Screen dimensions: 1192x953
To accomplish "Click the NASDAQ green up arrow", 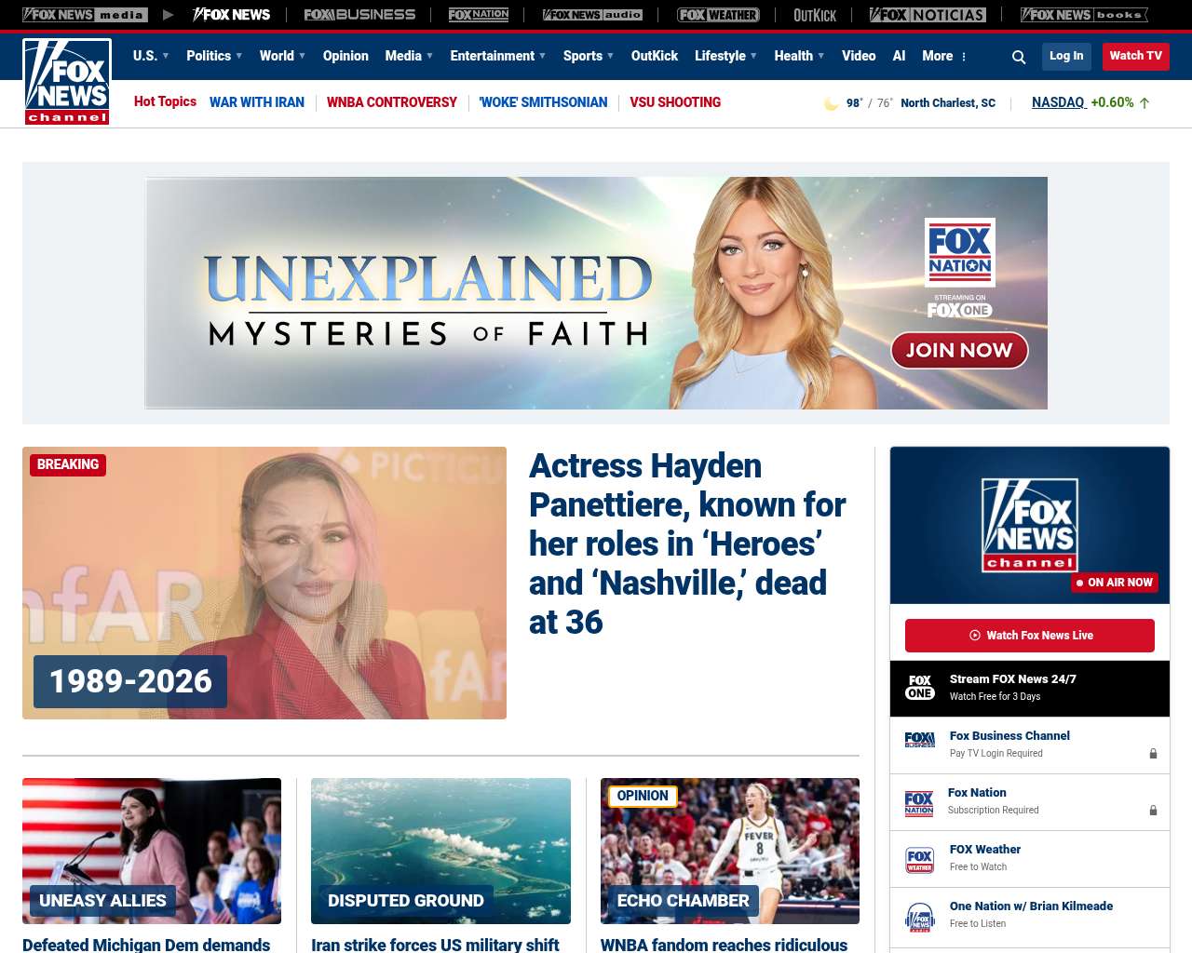I will point(1145,103).
